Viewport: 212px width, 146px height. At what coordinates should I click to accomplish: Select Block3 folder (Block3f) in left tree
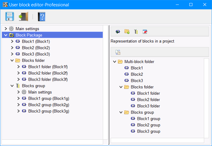pos(48,79)
